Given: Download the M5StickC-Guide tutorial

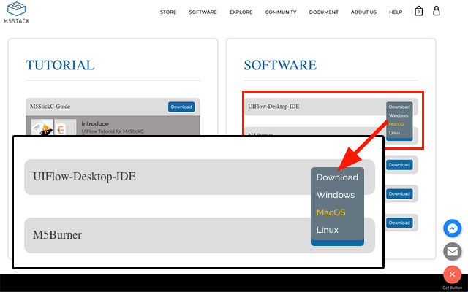Looking at the screenshot, I should (x=181, y=107).
